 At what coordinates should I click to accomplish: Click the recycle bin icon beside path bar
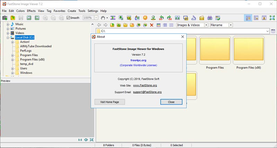(273, 31)
